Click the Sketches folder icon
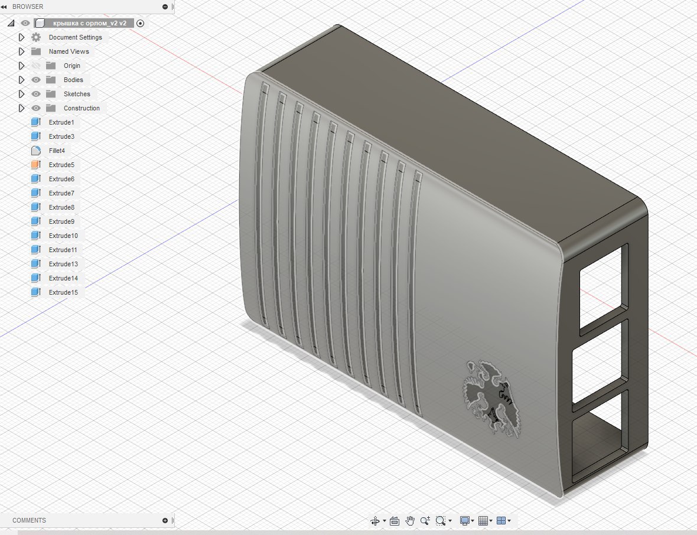697x535 pixels. pyautogui.click(x=51, y=94)
